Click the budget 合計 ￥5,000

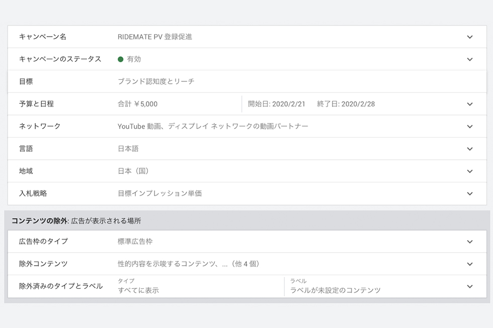[x=137, y=104]
